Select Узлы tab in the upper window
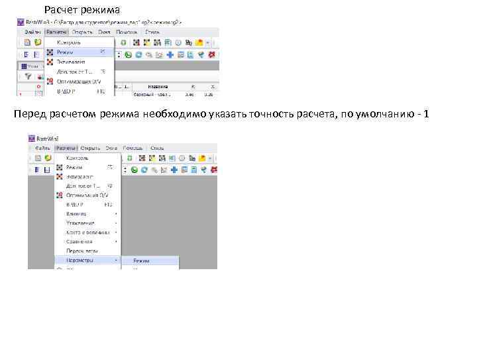 pyautogui.click(x=30, y=66)
